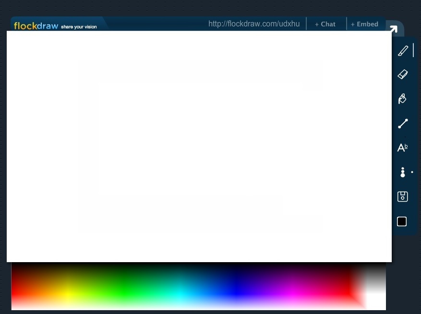
Task: Select the Pencil drawing tool
Action: pos(403,50)
